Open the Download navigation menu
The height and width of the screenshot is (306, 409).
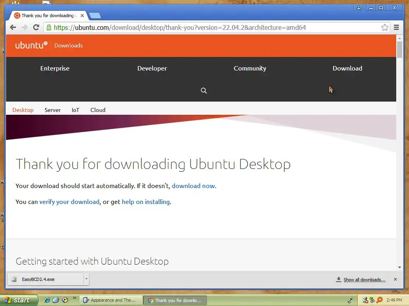click(x=347, y=69)
